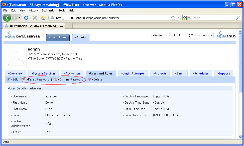Open the Support tab
The width and height of the screenshot is (244, 146).
tap(224, 73)
